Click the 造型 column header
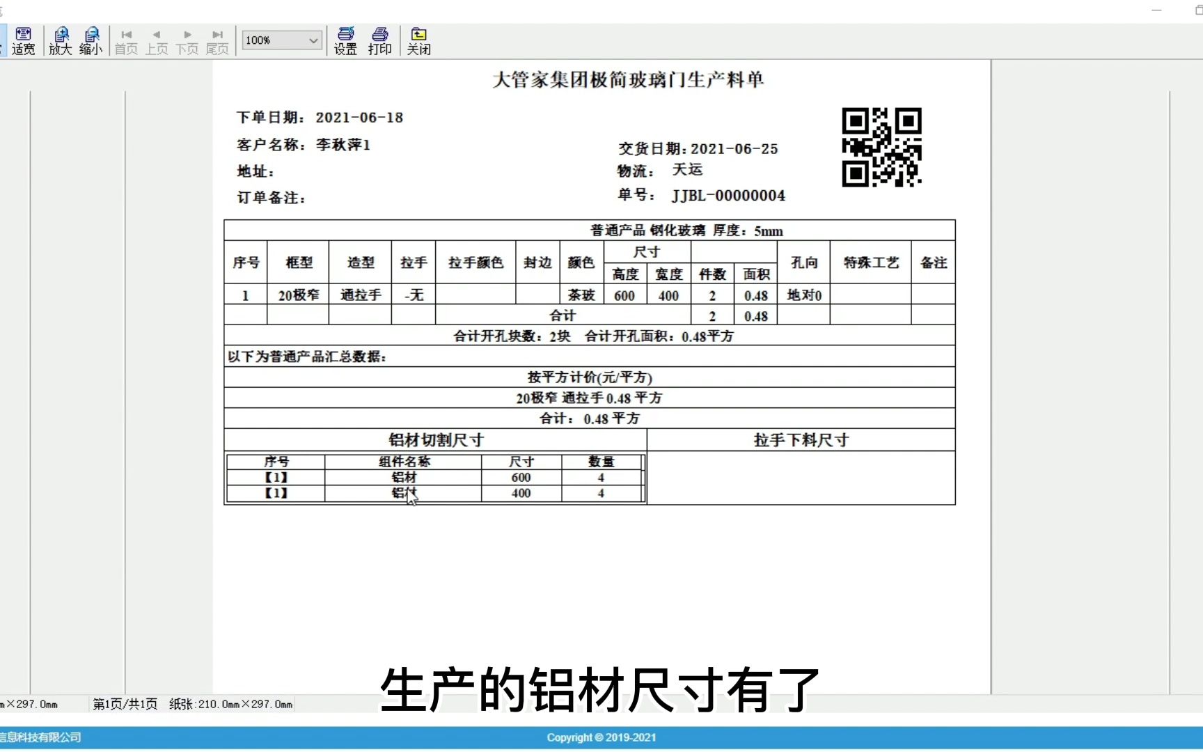 (361, 263)
